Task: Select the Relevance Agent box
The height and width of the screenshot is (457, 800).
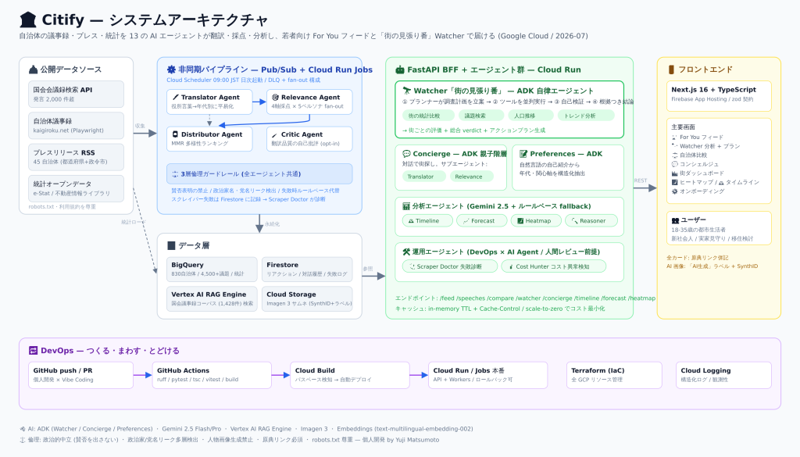Action: click(x=309, y=102)
